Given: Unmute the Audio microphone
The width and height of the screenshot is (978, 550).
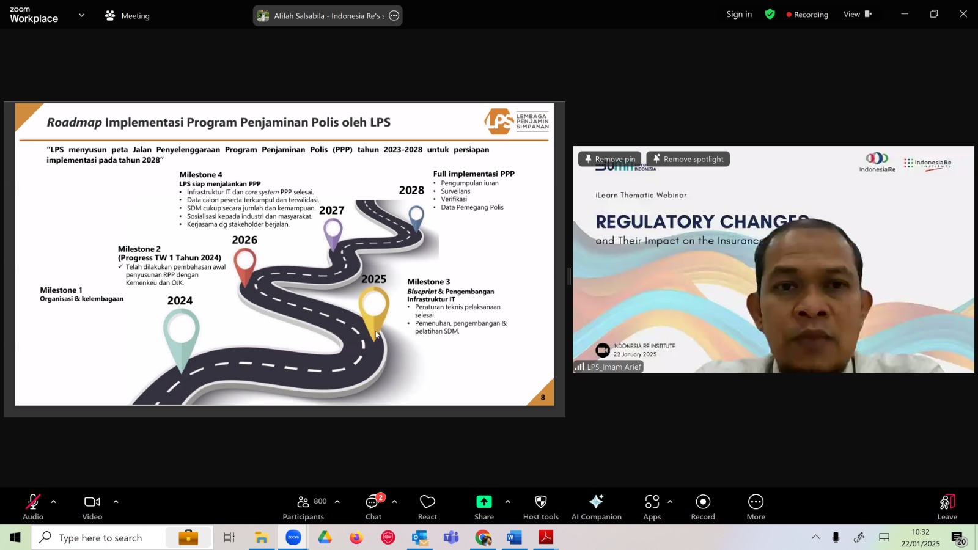Looking at the screenshot, I should (x=33, y=507).
